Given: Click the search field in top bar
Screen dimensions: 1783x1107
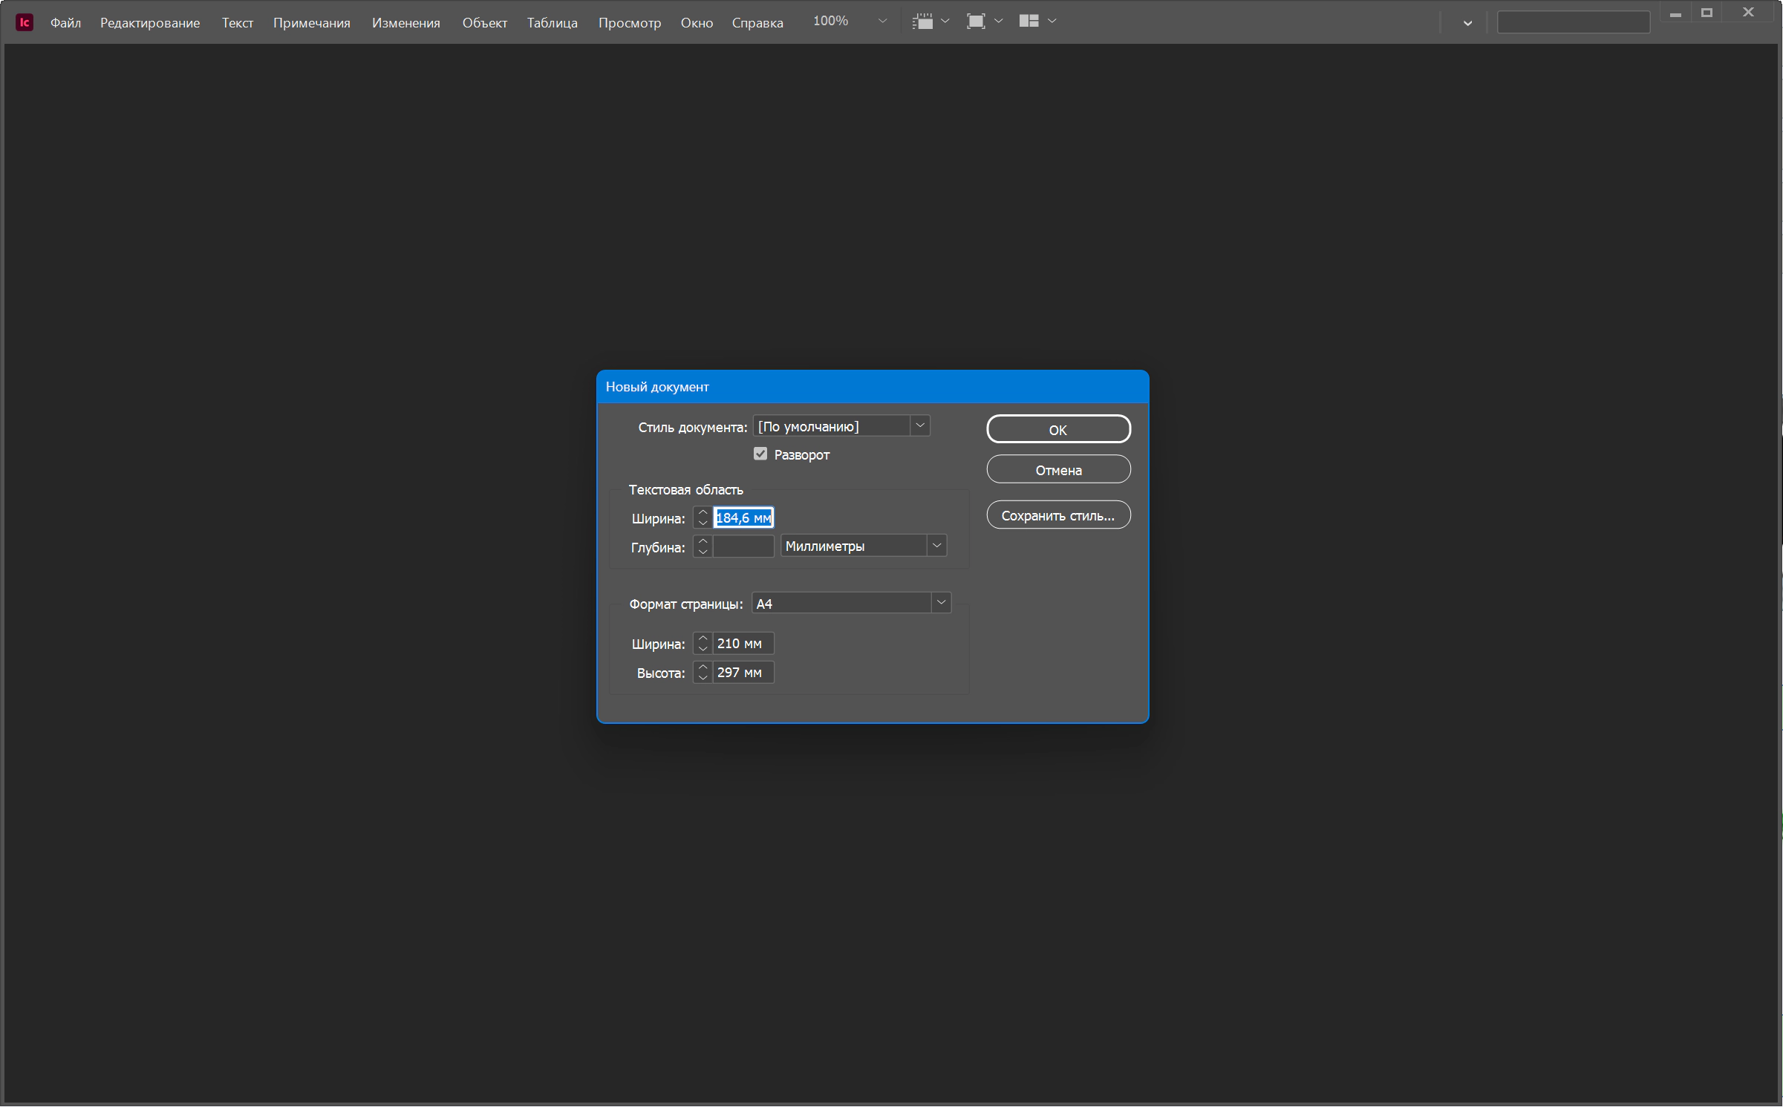Looking at the screenshot, I should coord(1574,22).
